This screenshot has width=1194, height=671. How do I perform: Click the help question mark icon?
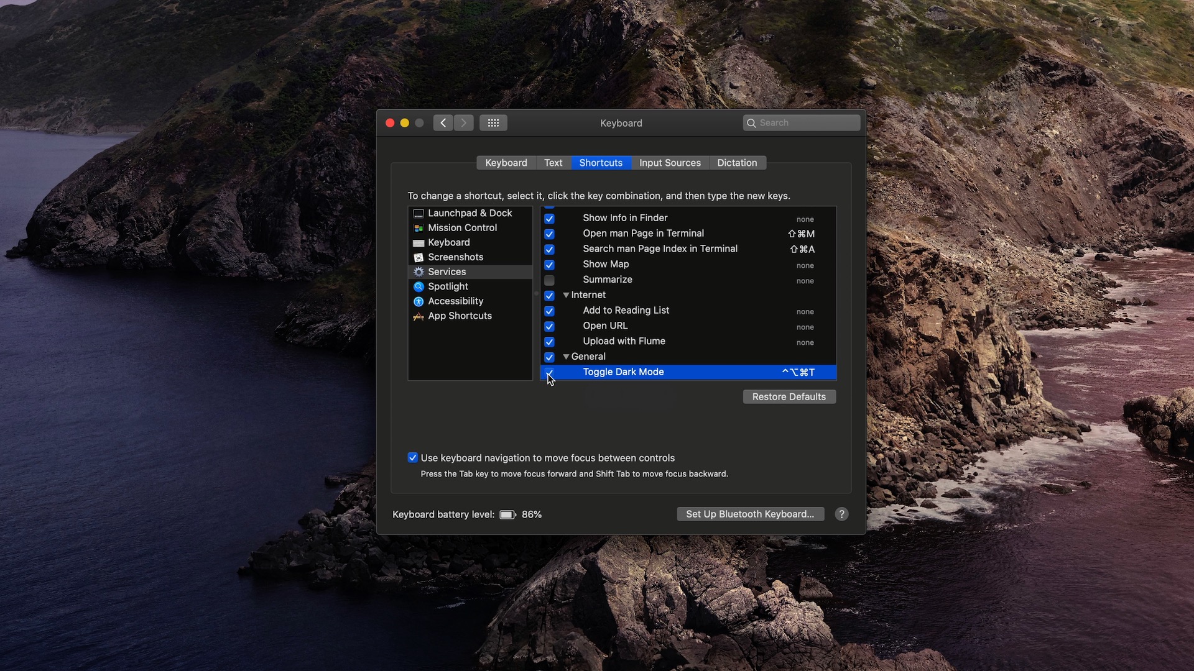pyautogui.click(x=841, y=514)
